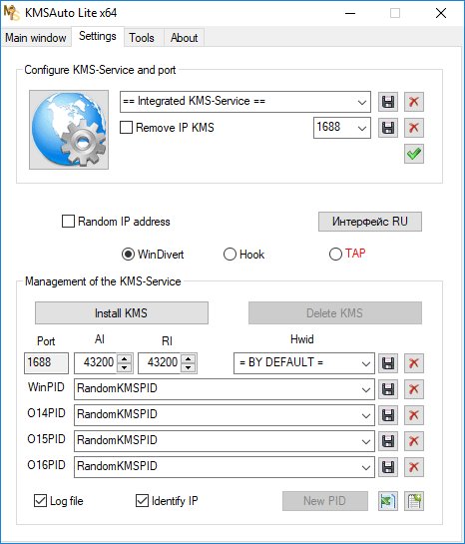
Task: Uncheck the Log file checkbox
Action: pyautogui.click(x=40, y=501)
